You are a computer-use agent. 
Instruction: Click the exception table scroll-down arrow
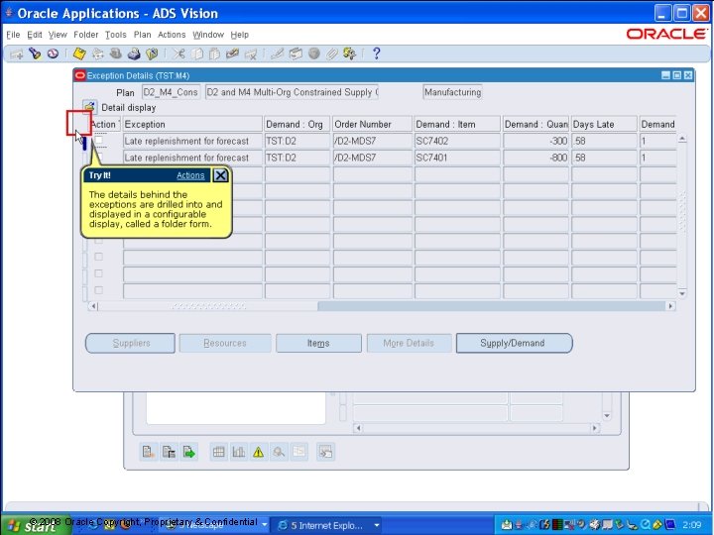[x=682, y=293]
